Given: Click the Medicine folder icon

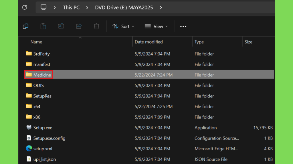Looking at the screenshot, I should pos(29,75).
